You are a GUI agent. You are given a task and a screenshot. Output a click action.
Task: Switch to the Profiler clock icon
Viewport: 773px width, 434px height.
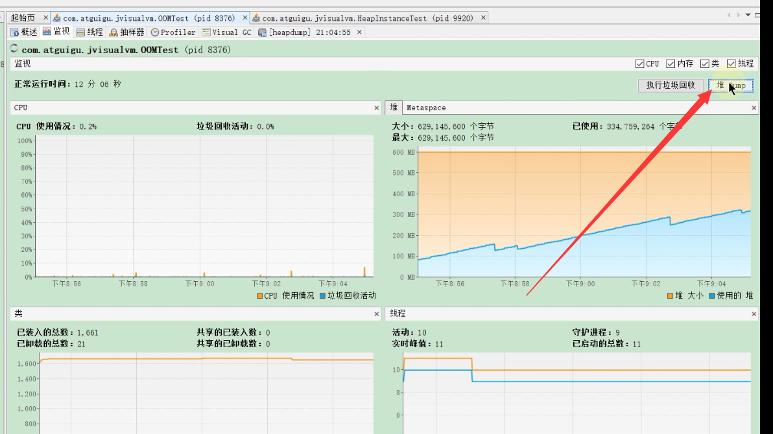(155, 32)
